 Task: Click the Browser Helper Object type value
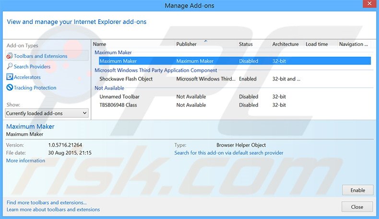(241, 145)
